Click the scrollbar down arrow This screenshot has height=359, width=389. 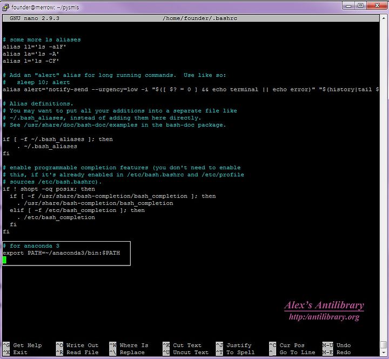coord(384,353)
